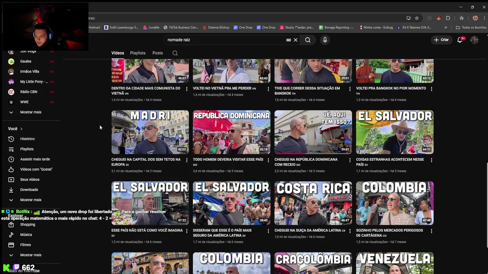Open Rádio CBN subscription channel
The image size is (488, 274).
click(32, 92)
